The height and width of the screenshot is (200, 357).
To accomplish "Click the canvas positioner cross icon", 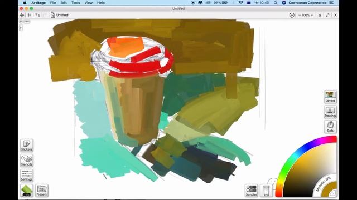I will (22, 15).
